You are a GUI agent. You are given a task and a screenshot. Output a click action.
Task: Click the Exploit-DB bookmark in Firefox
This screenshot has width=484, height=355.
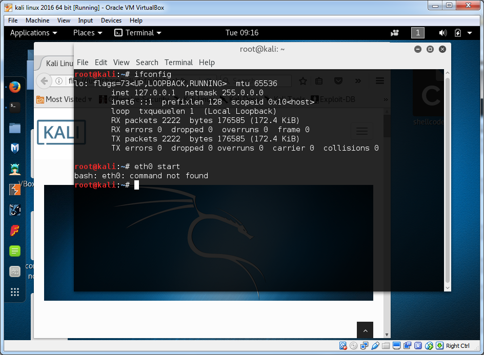(x=333, y=99)
